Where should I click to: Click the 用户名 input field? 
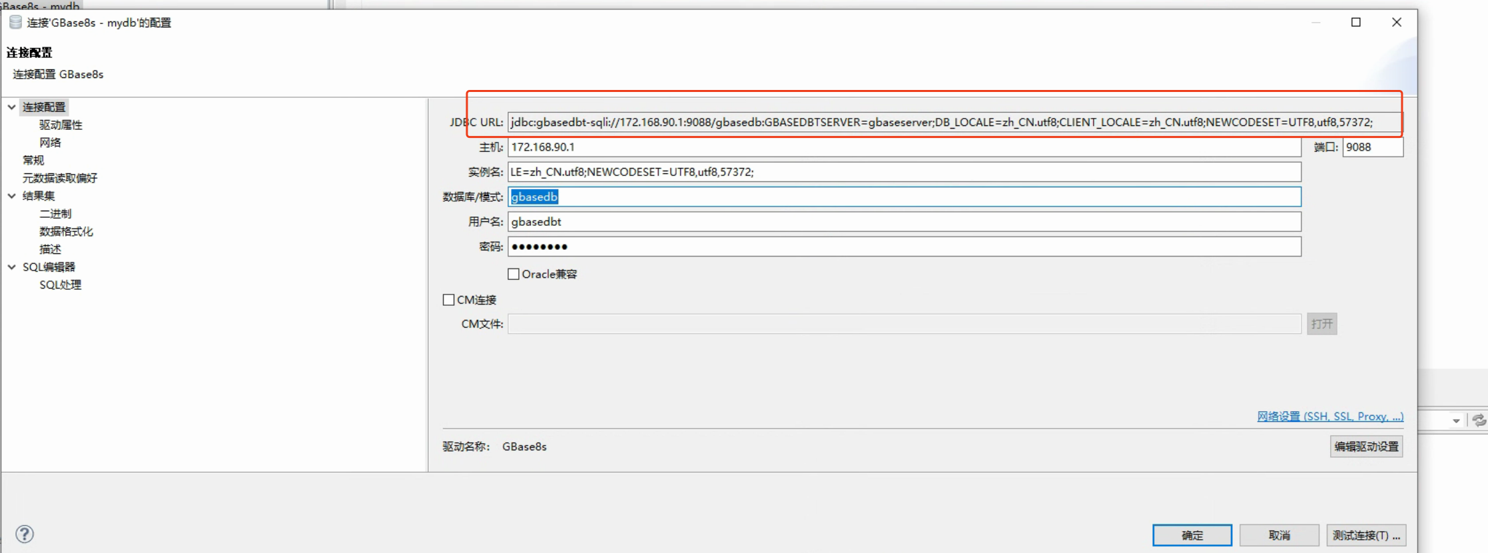(x=905, y=222)
